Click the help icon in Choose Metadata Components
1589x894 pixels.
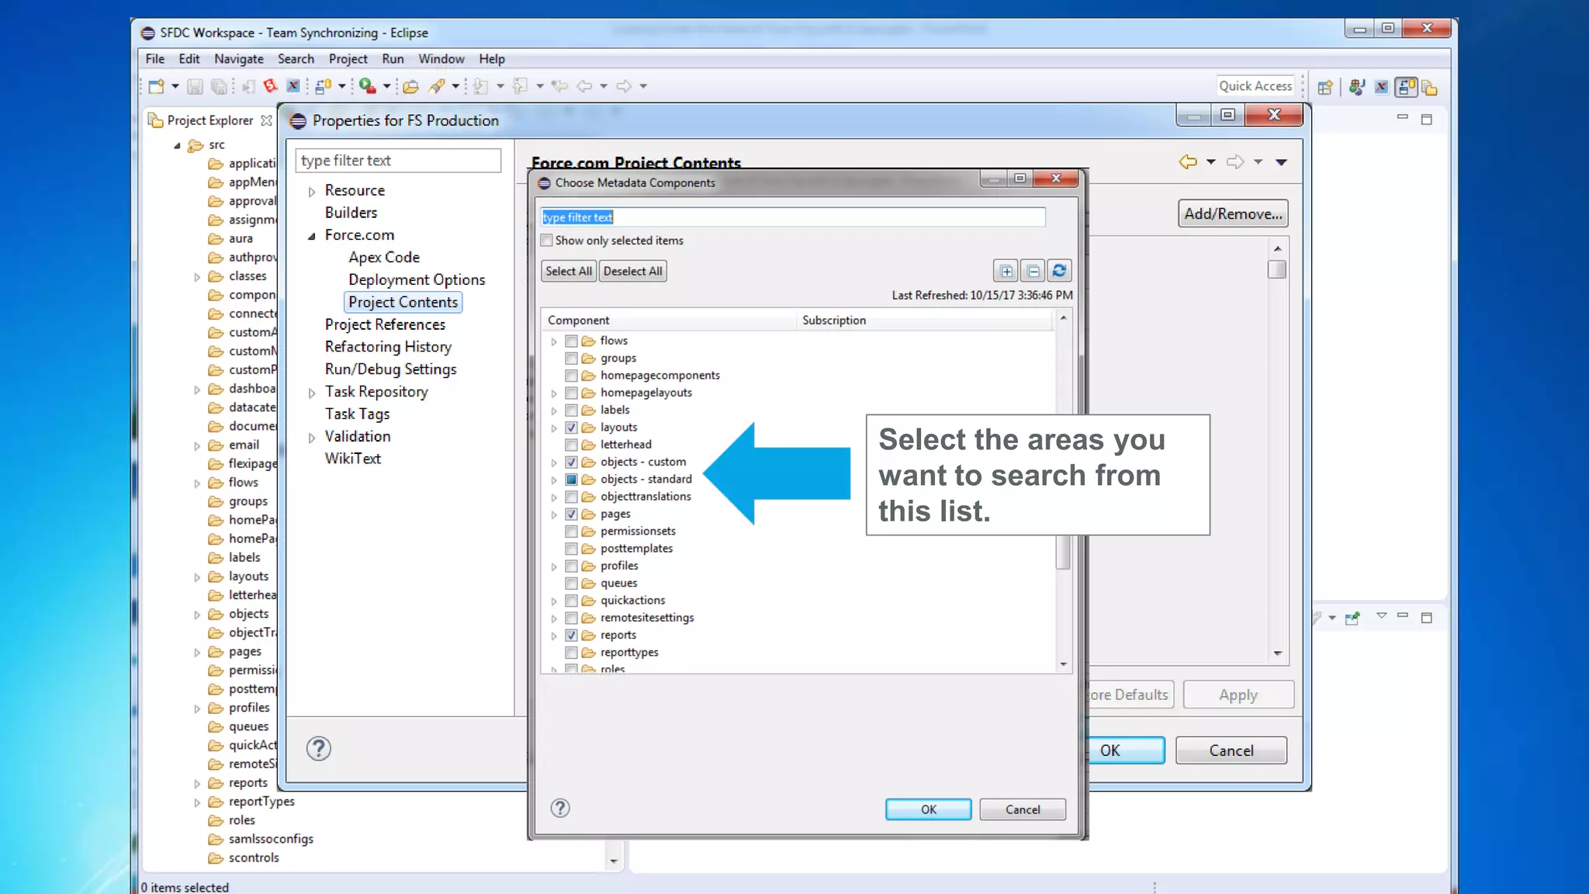[x=560, y=808]
